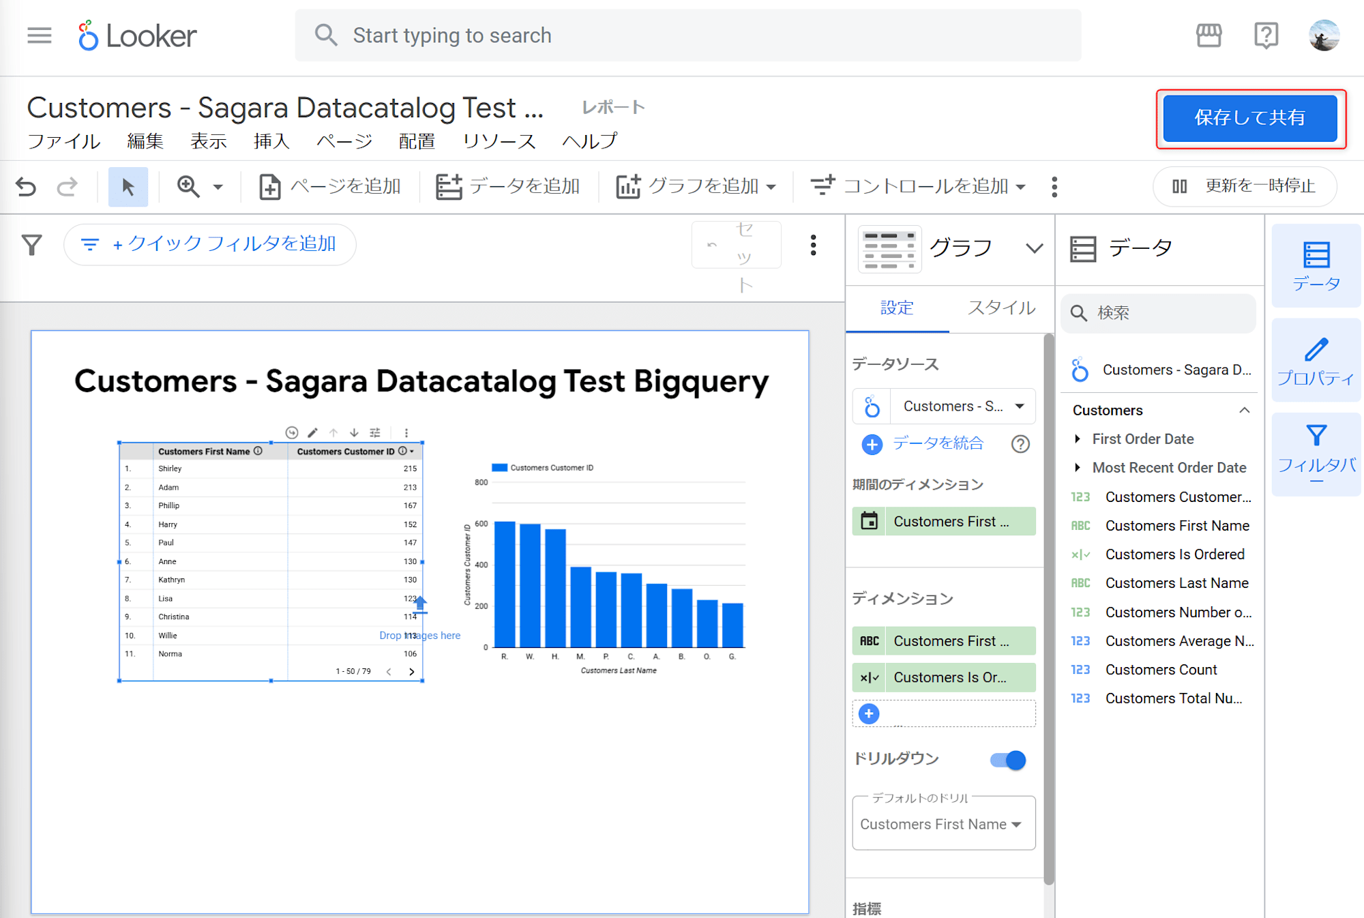The width and height of the screenshot is (1364, 918).
Task: Click the undo arrow in toolbar
Action: point(26,186)
